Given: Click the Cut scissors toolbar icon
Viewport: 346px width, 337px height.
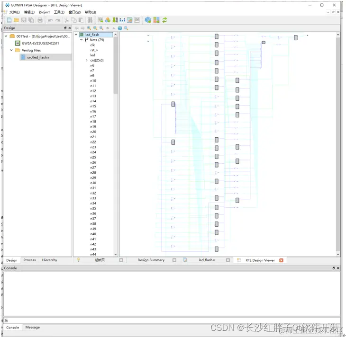Looking at the screenshot, I should coord(66,20).
